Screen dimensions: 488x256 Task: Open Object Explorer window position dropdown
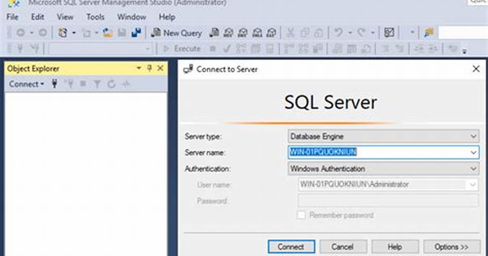click(139, 68)
